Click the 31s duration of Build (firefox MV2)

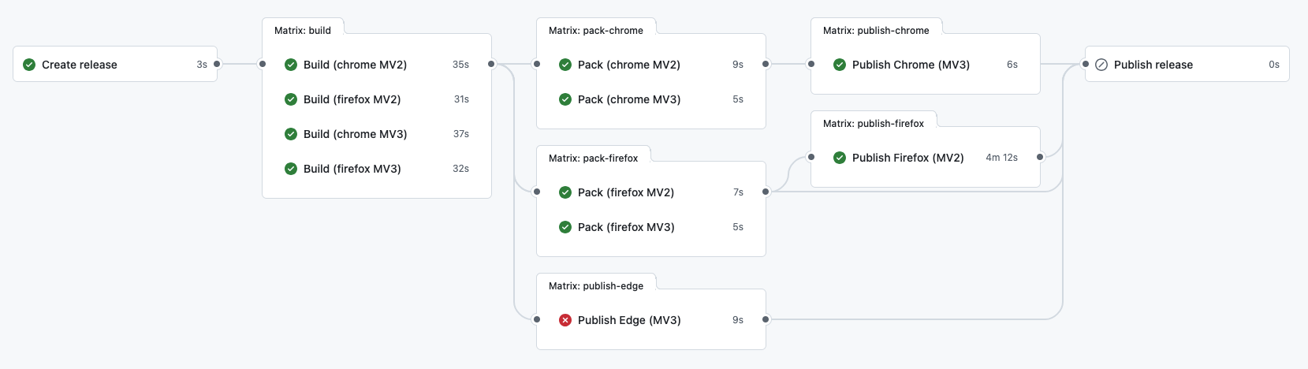(461, 99)
